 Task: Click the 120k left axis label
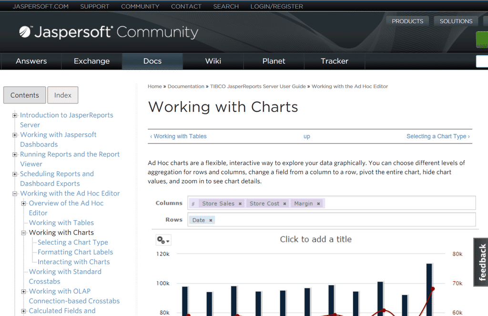point(163,254)
